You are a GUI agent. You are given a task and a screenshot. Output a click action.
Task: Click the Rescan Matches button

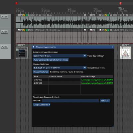pos(41,72)
